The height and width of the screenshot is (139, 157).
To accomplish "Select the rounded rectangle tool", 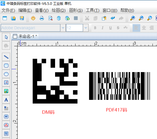I will click(6, 66).
